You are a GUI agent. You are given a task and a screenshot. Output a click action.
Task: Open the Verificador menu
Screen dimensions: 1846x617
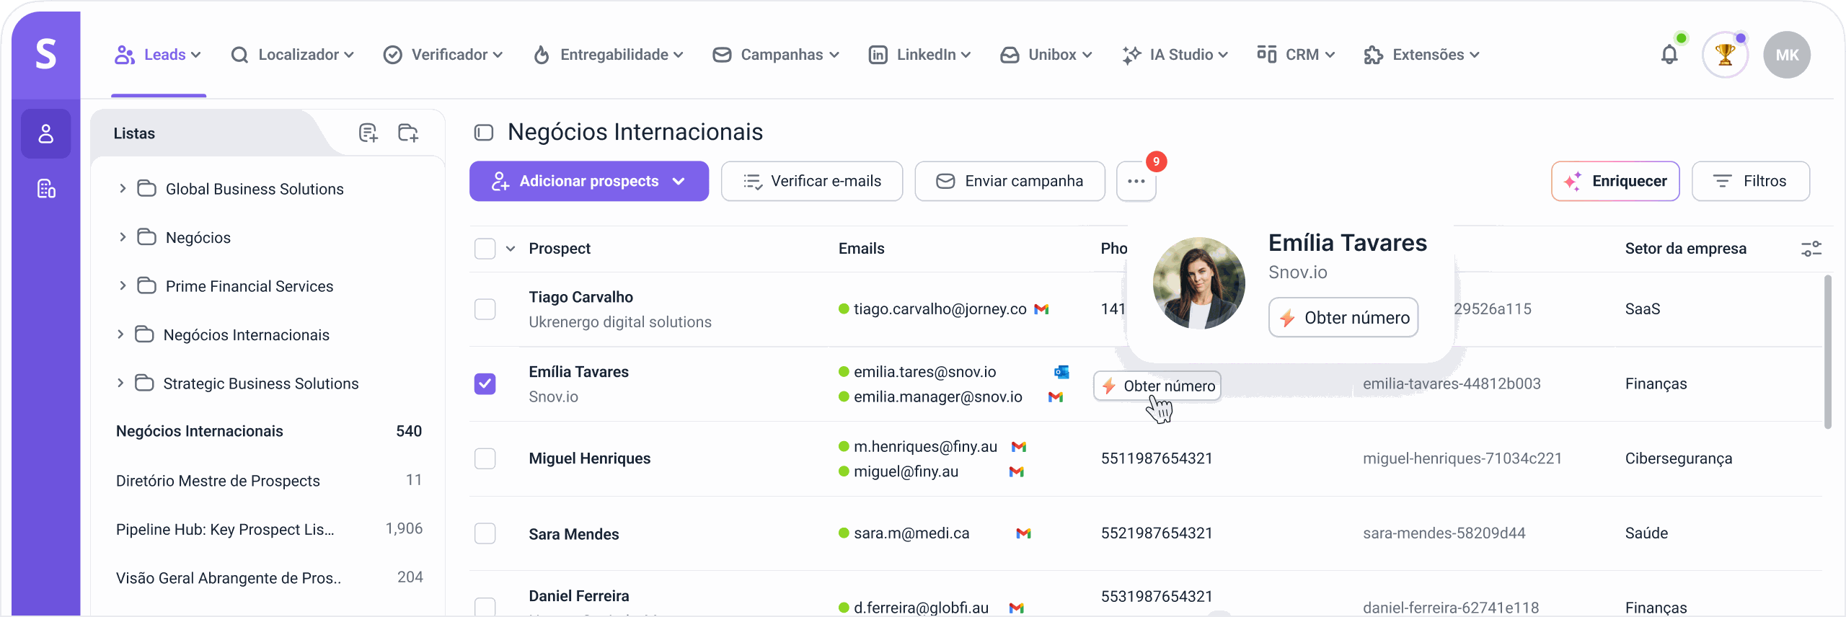[443, 55]
